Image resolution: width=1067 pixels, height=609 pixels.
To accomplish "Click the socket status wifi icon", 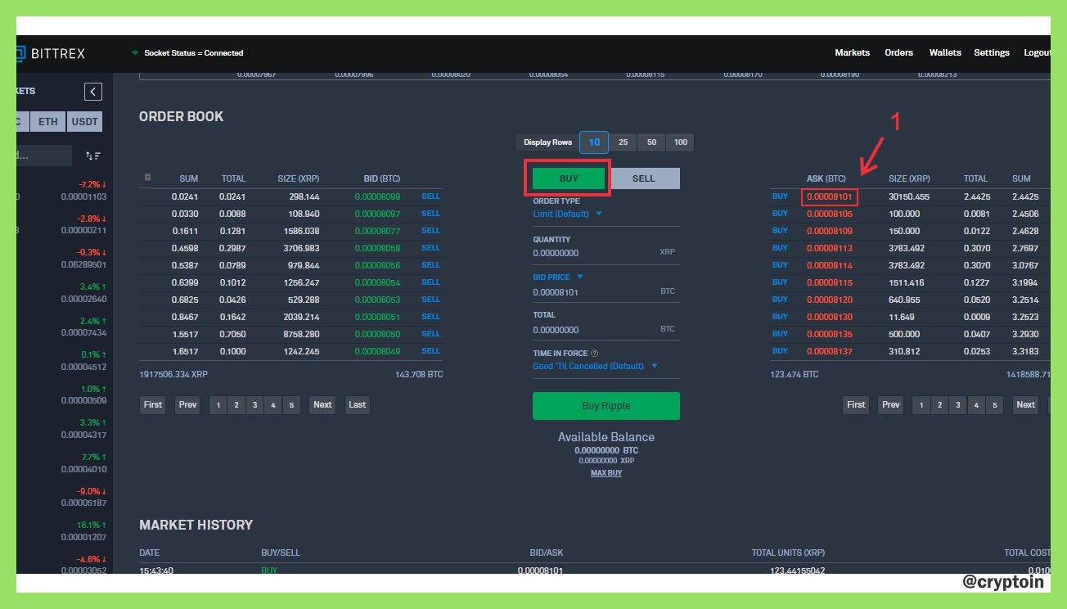I will (135, 53).
